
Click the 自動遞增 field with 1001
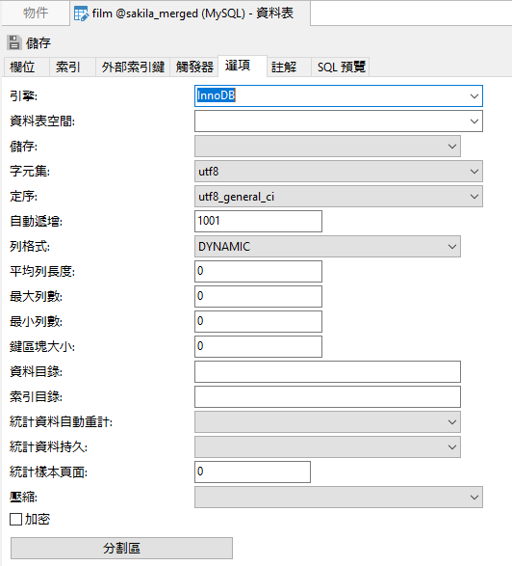(258, 221)
